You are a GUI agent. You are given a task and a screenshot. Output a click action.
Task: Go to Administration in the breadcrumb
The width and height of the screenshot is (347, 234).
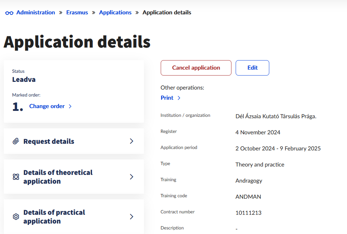36,13
